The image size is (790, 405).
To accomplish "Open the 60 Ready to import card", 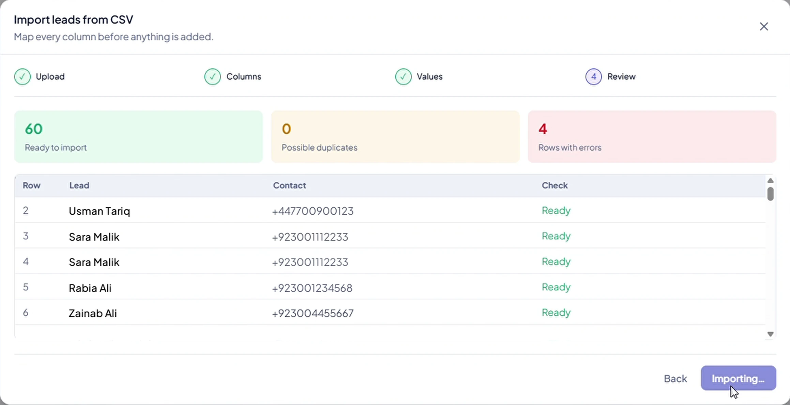I will [138, 136].
